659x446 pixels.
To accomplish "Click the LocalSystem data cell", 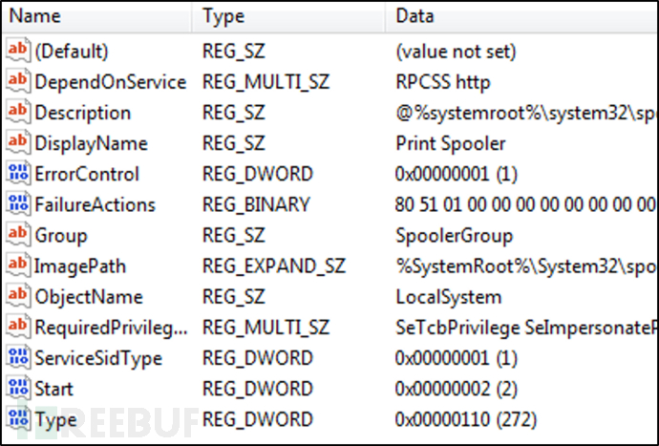I will coord(449,297).
